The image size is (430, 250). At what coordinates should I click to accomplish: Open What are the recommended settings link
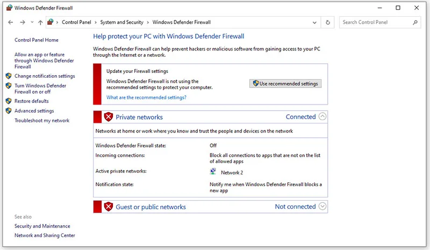146,98
